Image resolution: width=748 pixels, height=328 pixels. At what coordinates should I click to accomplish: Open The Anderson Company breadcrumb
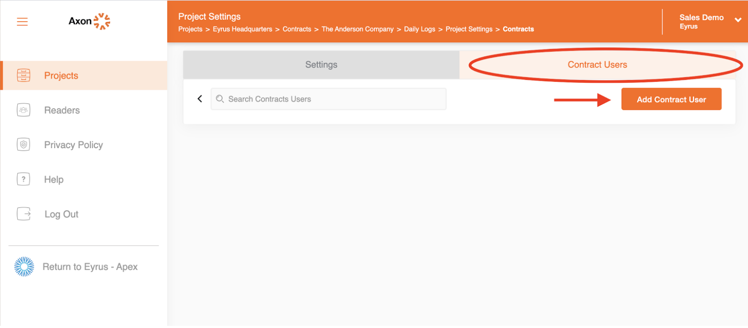[358, 29]
